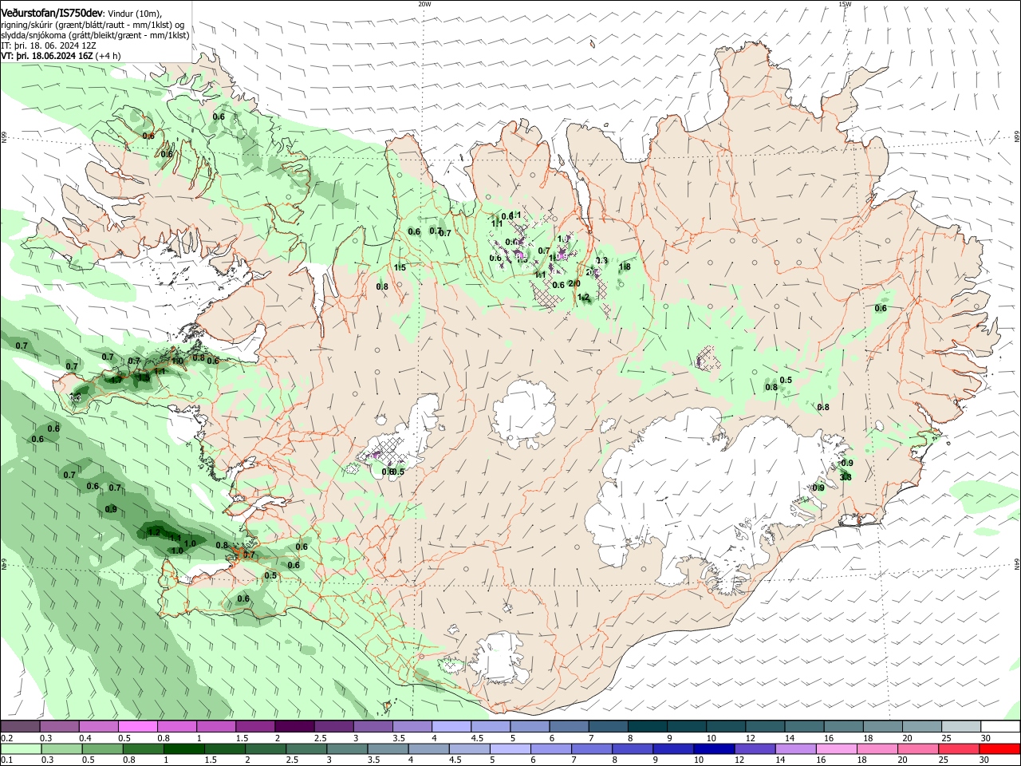1021x766 pixels.
Task: Select the 'VT: þri. 18.06.2024 16Z (+4 h)' line
Action: tap(61, 56)
